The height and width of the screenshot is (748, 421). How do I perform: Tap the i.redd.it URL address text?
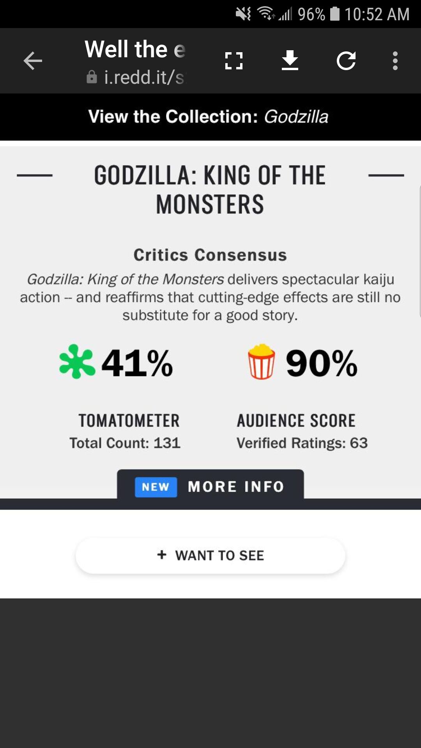(x=144, y=78)
